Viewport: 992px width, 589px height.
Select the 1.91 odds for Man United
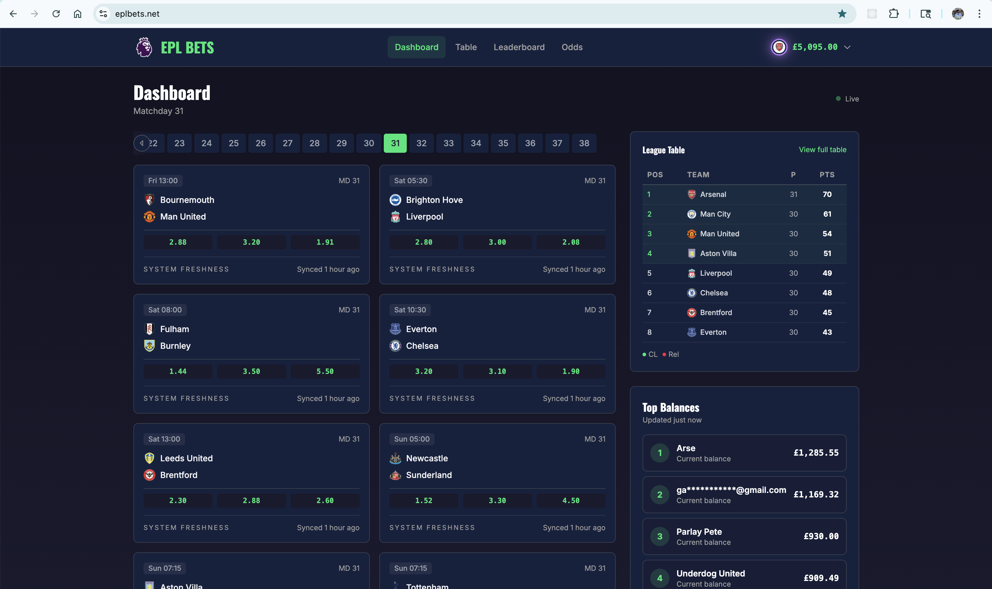pos(325,242)
